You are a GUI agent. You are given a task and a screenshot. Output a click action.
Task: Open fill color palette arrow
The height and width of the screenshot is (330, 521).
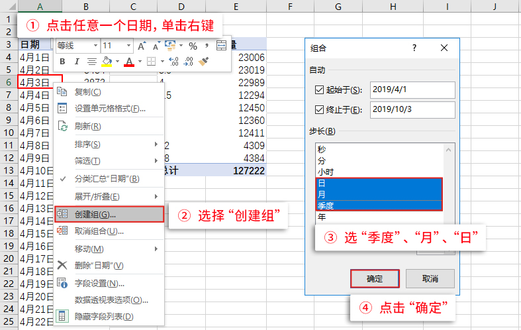pyautogui.click(x=117, y=62)
